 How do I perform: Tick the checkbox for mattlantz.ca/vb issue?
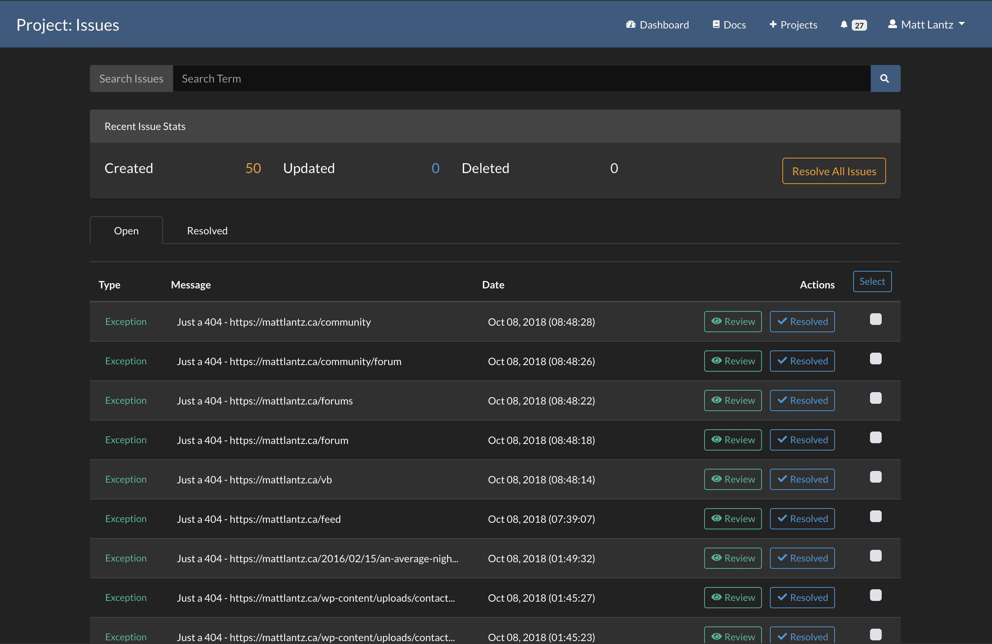coord(876,477)
